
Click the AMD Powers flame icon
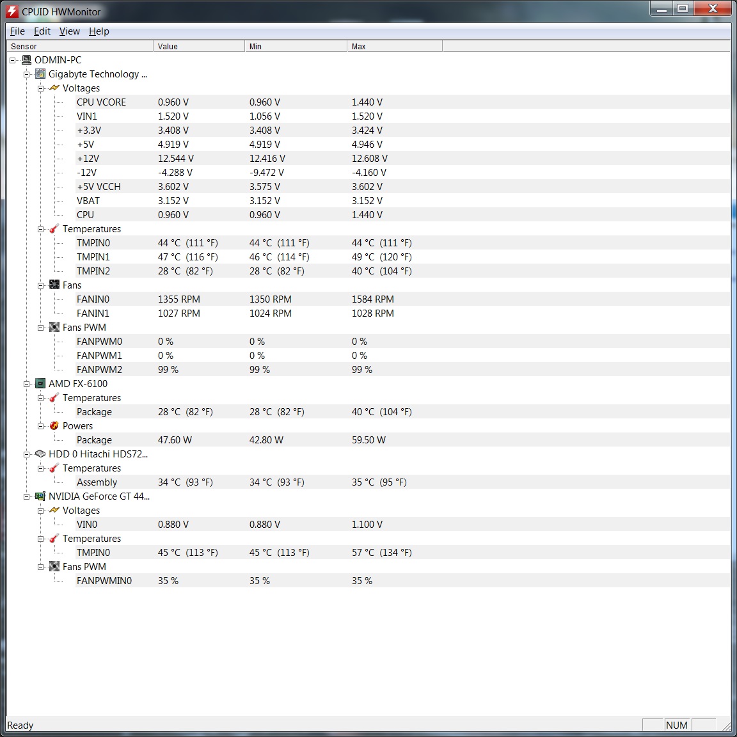[54, 426]
